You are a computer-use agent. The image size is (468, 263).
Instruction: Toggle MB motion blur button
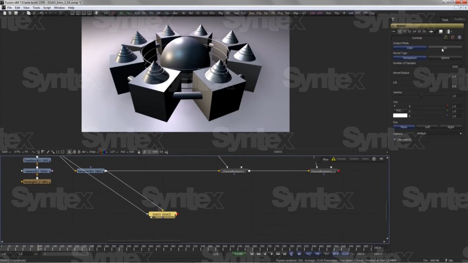coord(318,254)
